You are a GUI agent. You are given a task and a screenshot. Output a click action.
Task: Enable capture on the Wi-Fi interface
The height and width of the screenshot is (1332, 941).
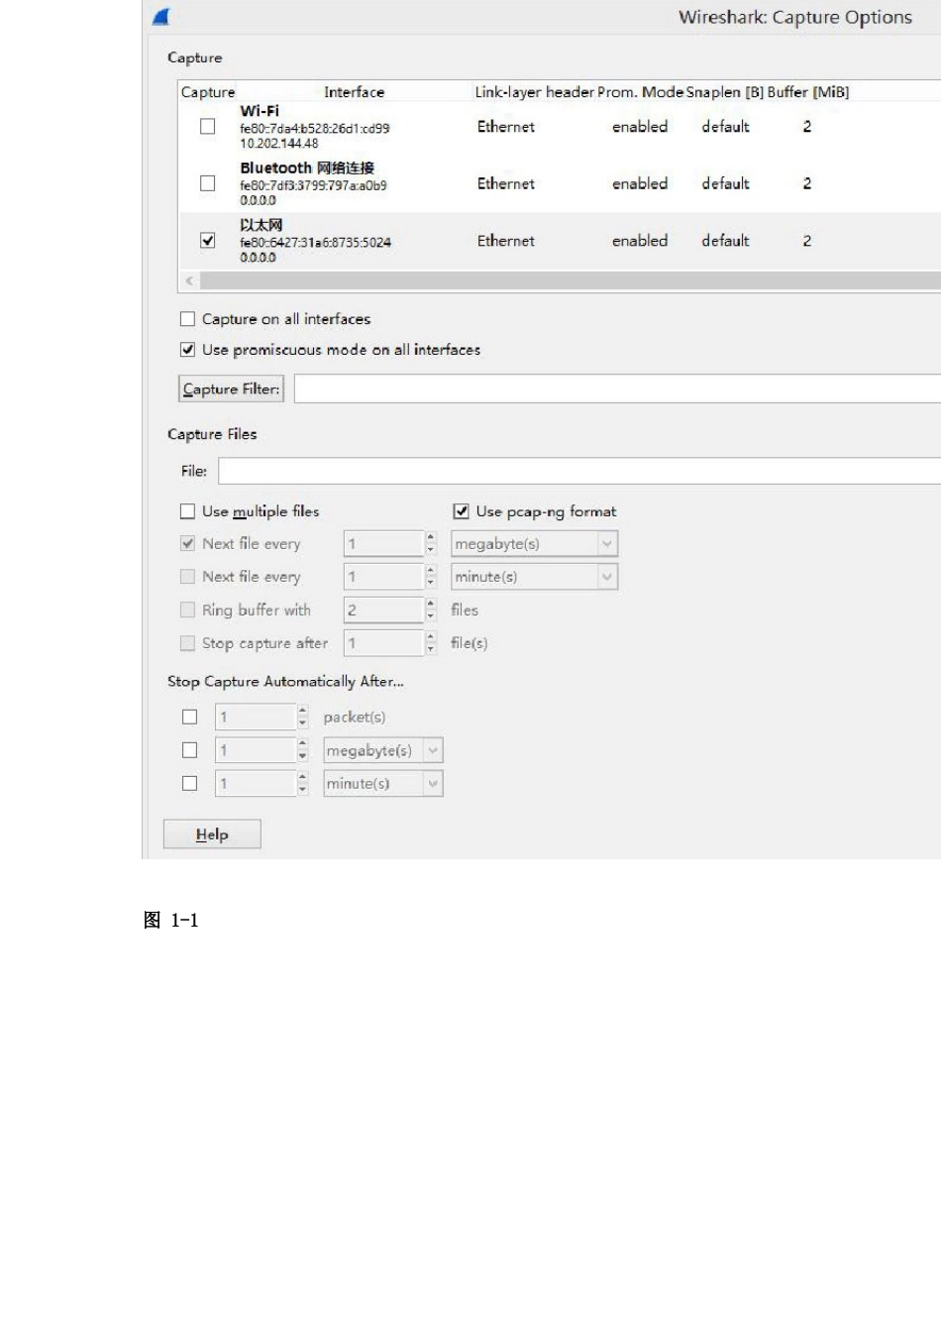pos(208,127)
